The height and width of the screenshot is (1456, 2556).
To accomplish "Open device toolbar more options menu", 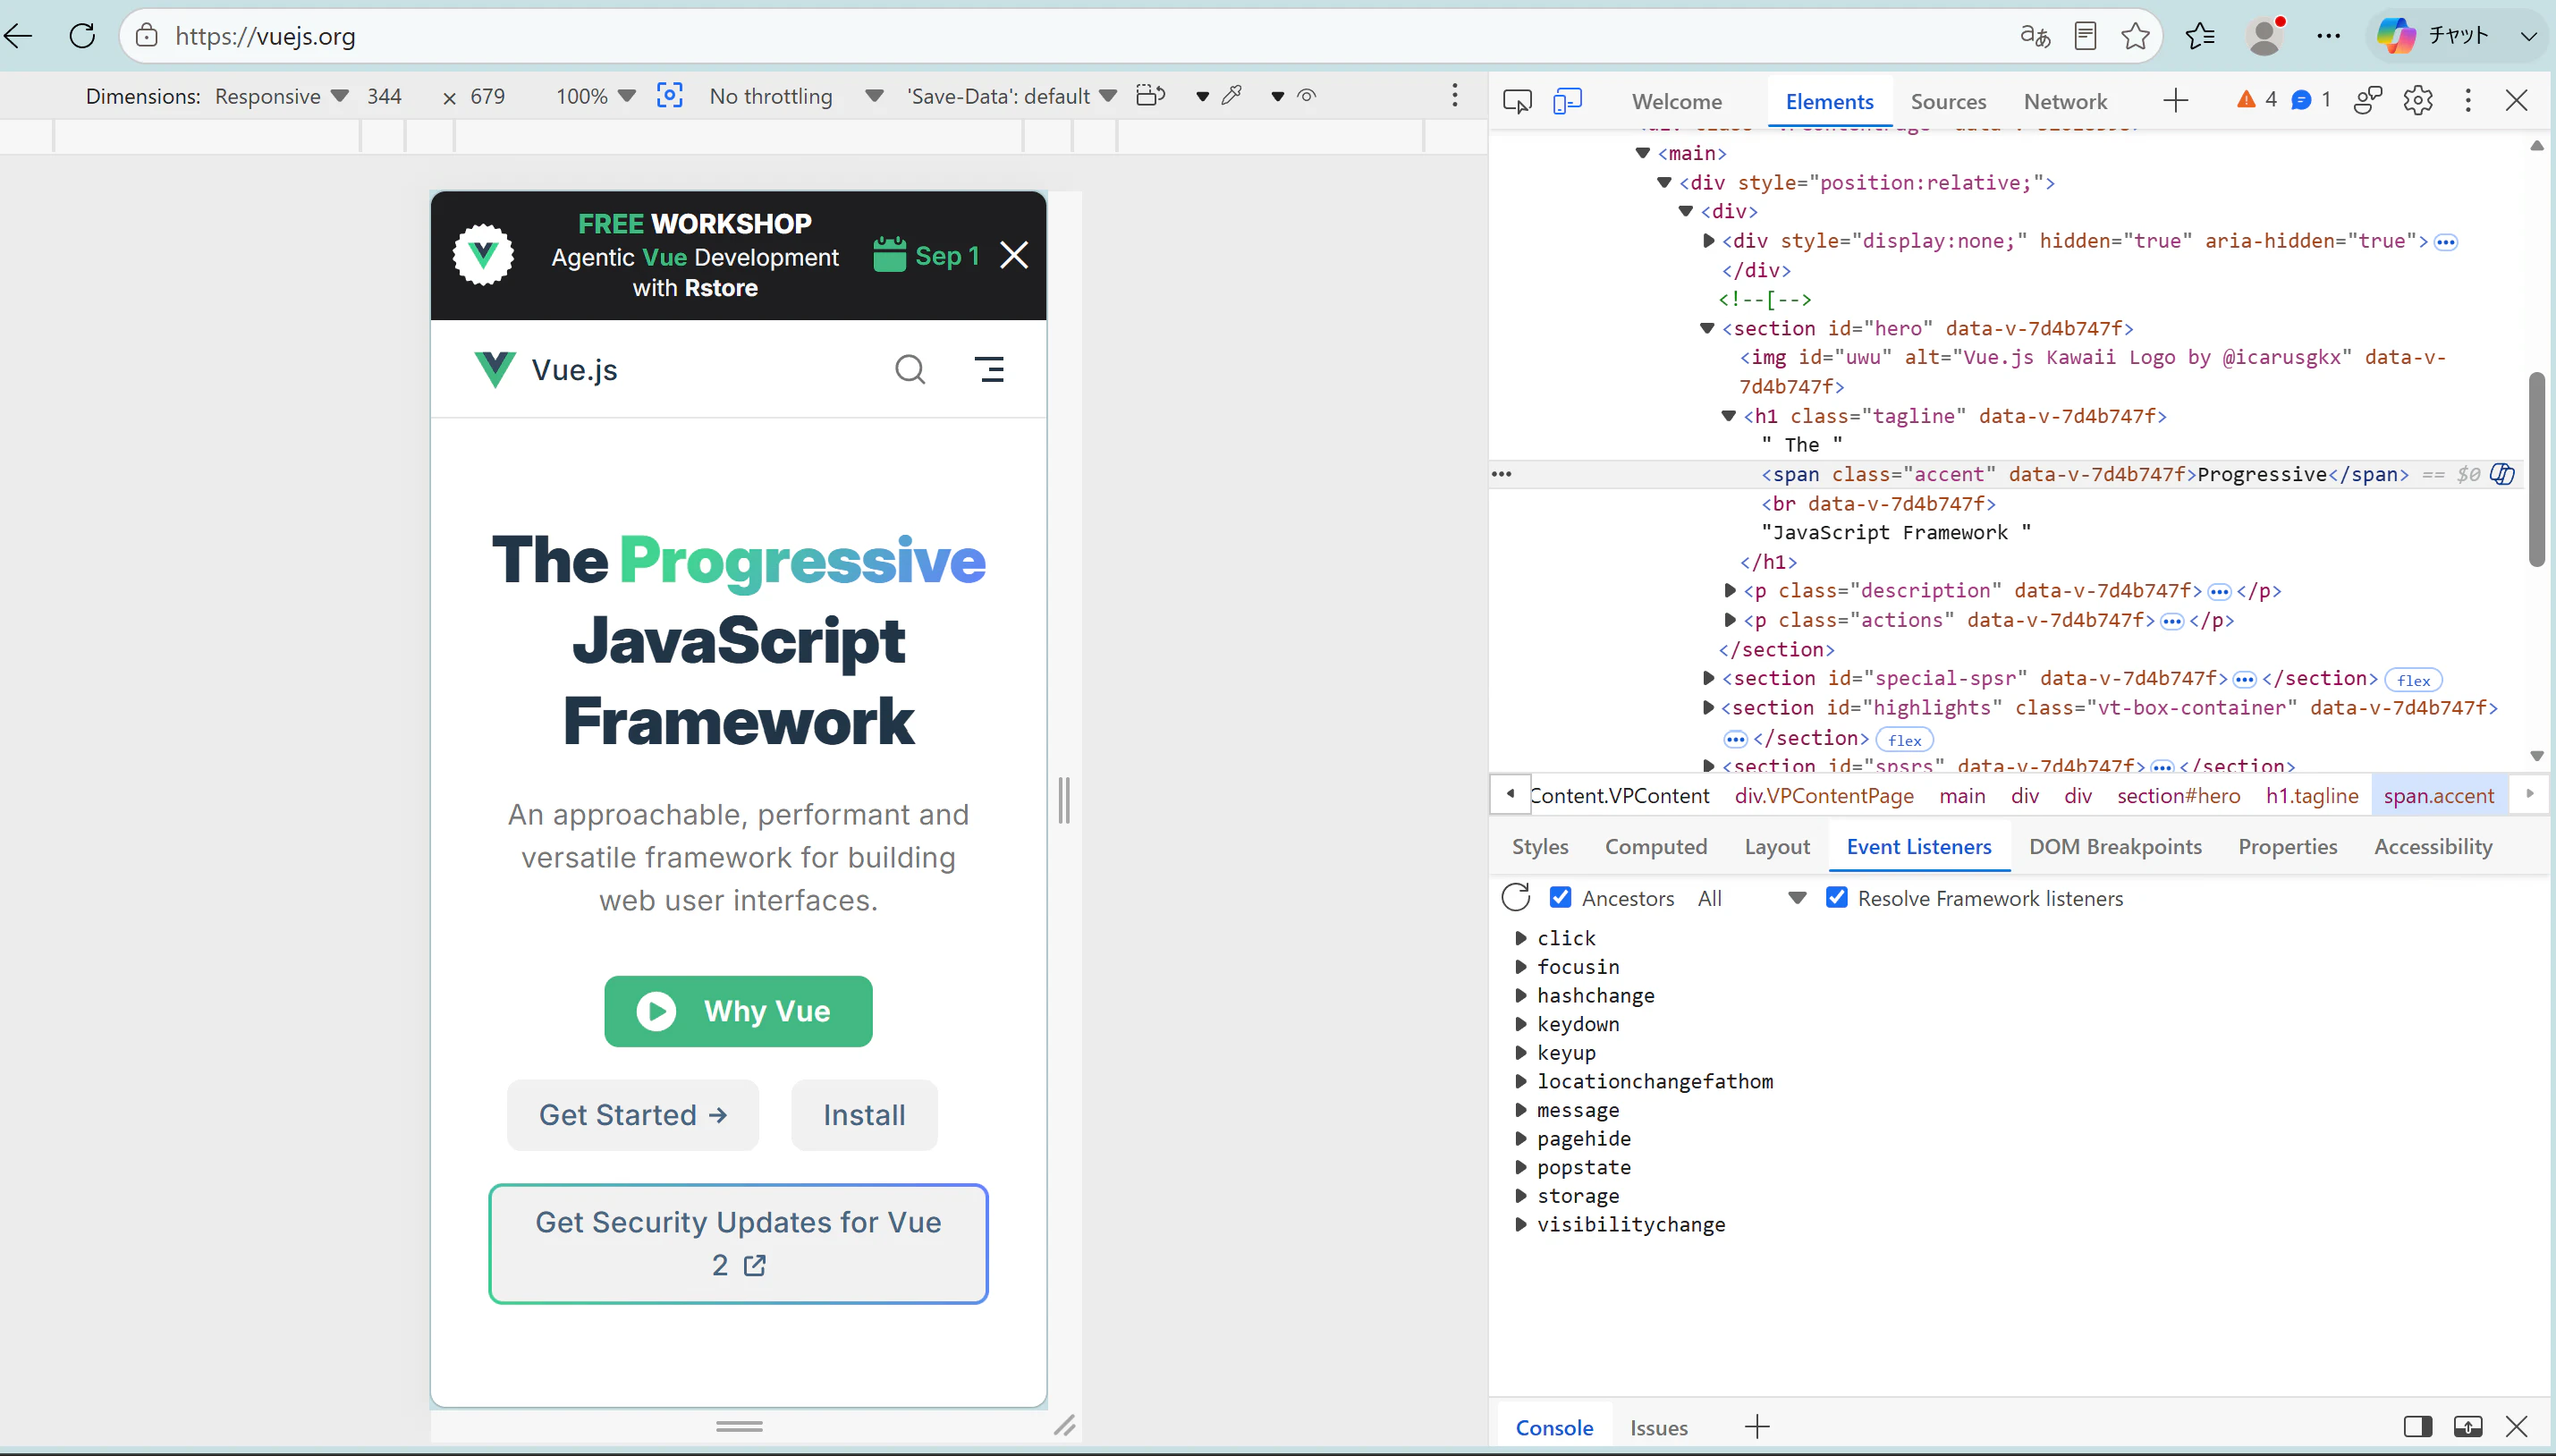I will click(x=1454, y=96).
